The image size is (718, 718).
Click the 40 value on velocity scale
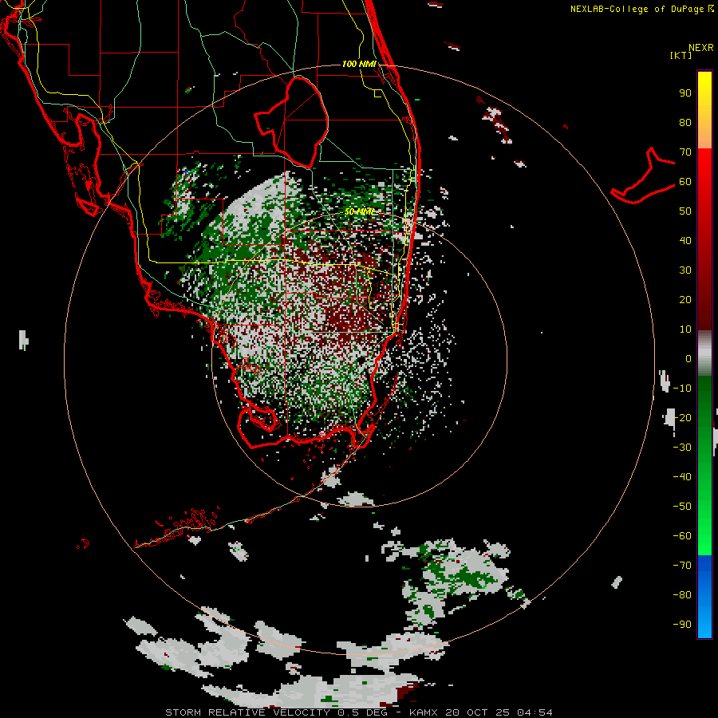(x=685, y=241)
